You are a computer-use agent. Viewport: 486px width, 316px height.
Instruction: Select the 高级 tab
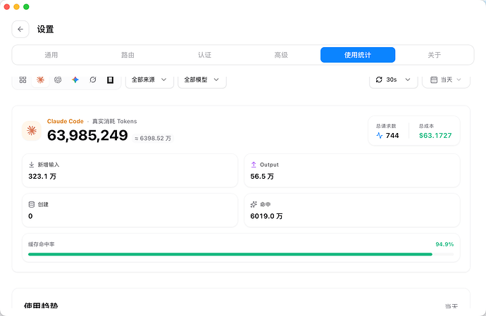tap(281, 55)
